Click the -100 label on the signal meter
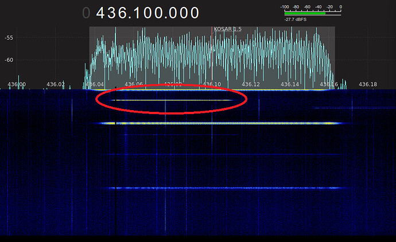 pyautogui.click(x=285, y=7)
